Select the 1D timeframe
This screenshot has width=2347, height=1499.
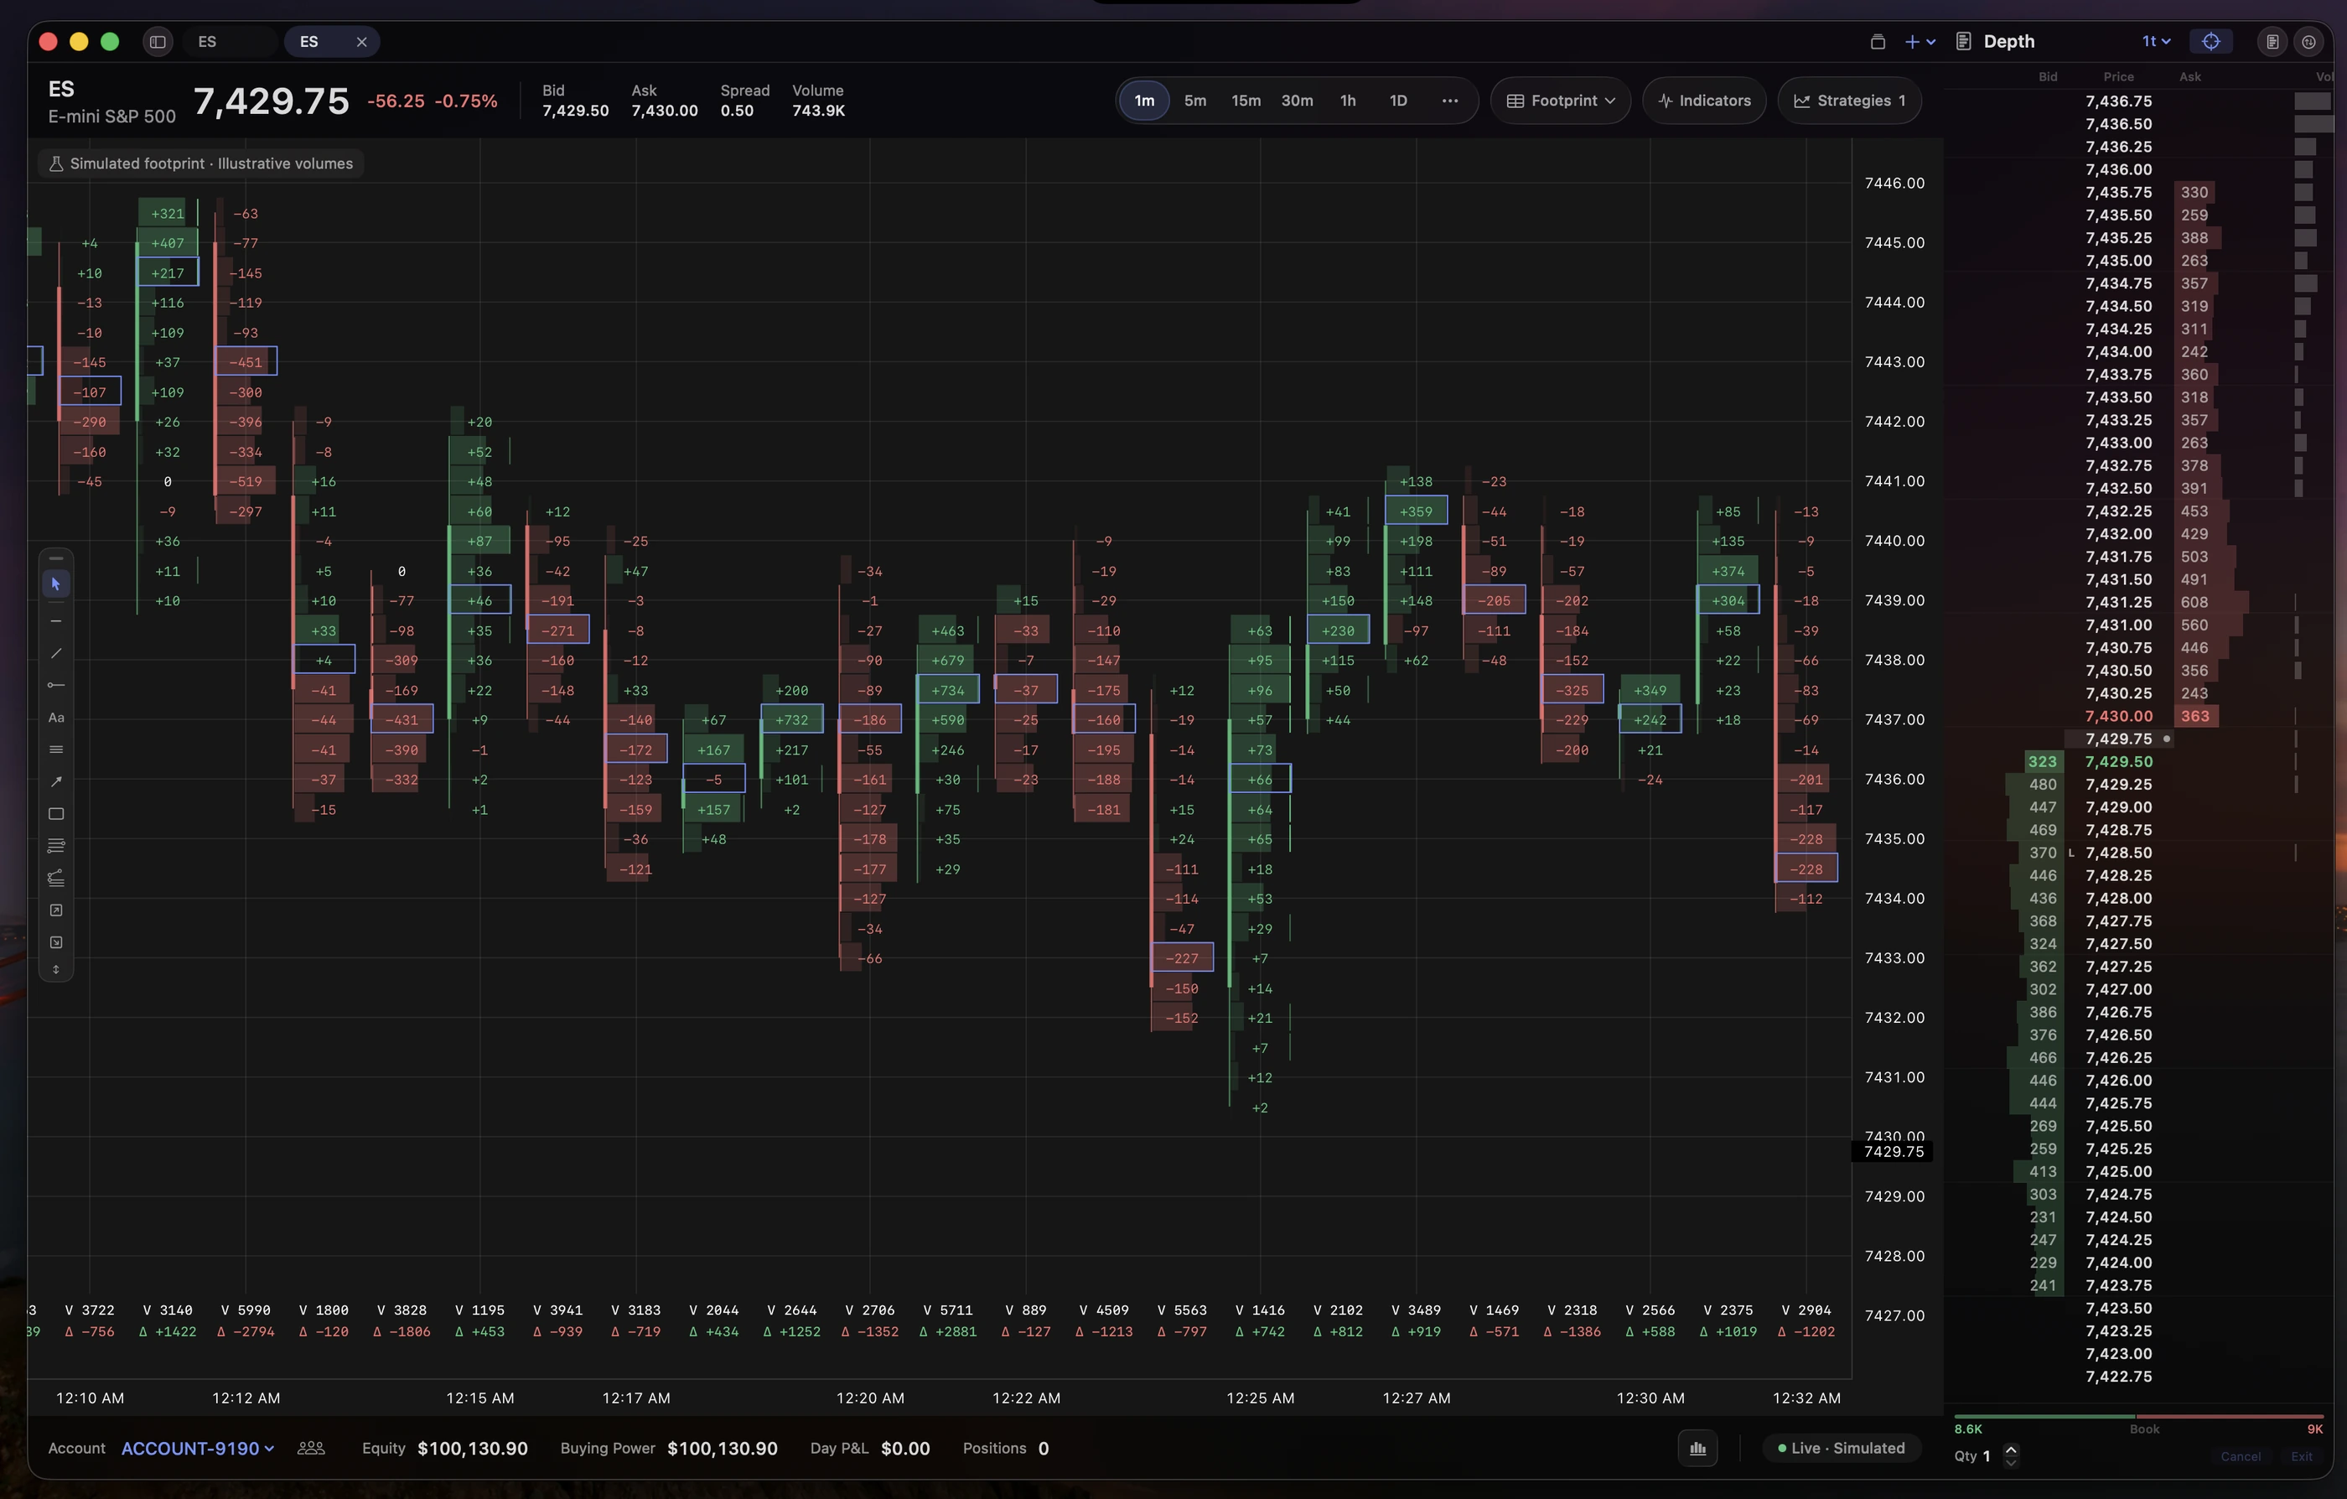1397,101
